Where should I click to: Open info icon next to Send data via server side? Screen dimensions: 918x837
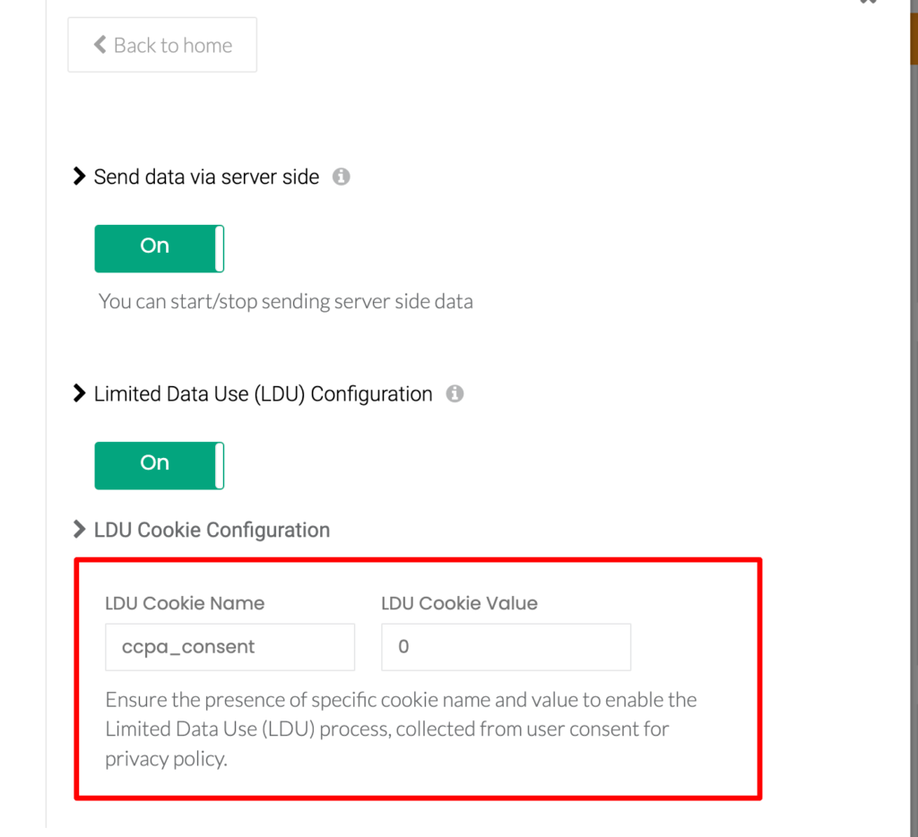342,177
